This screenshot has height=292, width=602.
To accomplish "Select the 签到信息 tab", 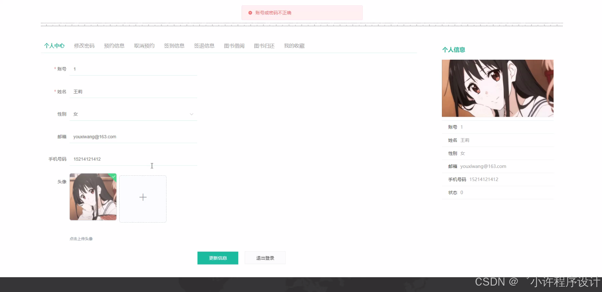I will point(174,46).
